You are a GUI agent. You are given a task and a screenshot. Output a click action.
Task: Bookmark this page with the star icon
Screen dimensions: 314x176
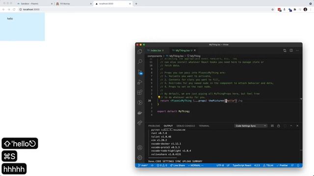point(273,9)
